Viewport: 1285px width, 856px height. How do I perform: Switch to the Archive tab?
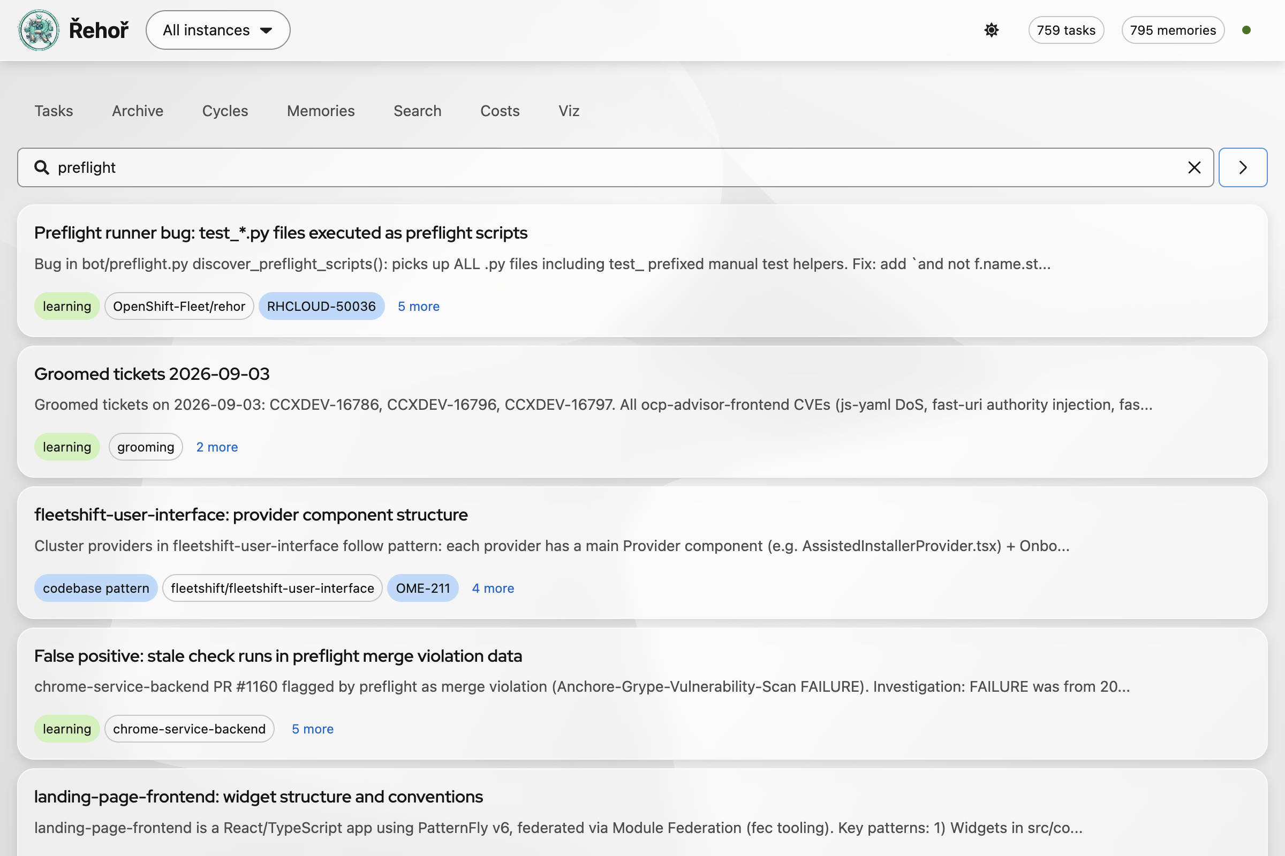(138, 111)
